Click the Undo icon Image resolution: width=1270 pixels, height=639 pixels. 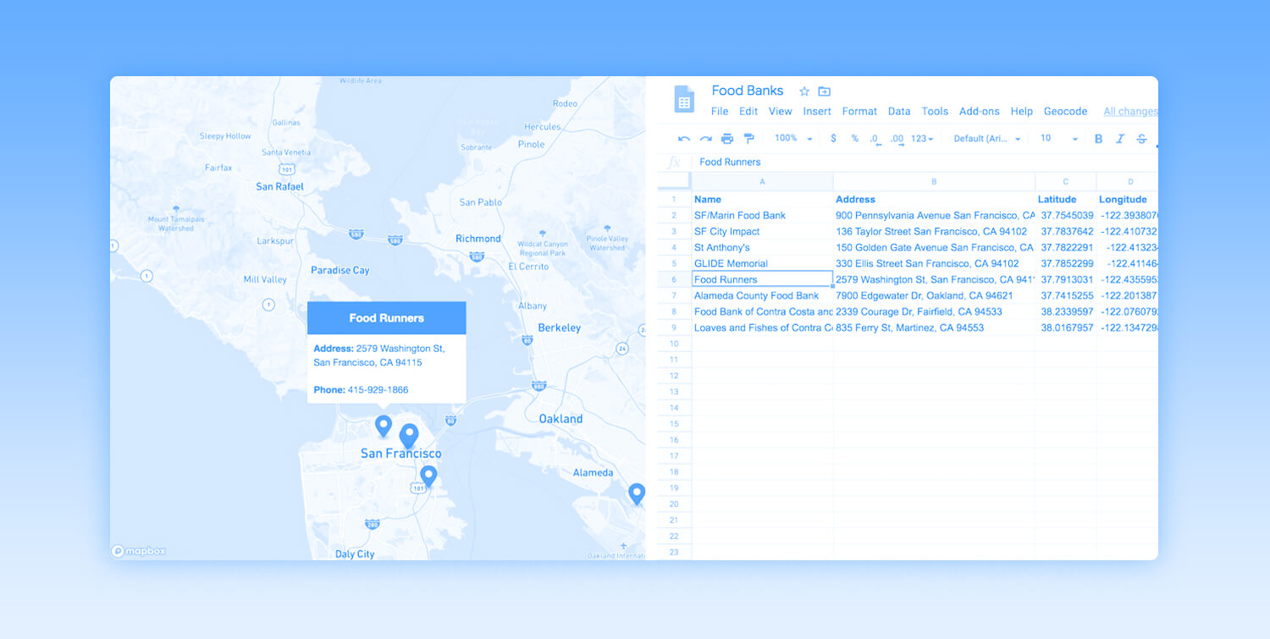pos(684,137)
